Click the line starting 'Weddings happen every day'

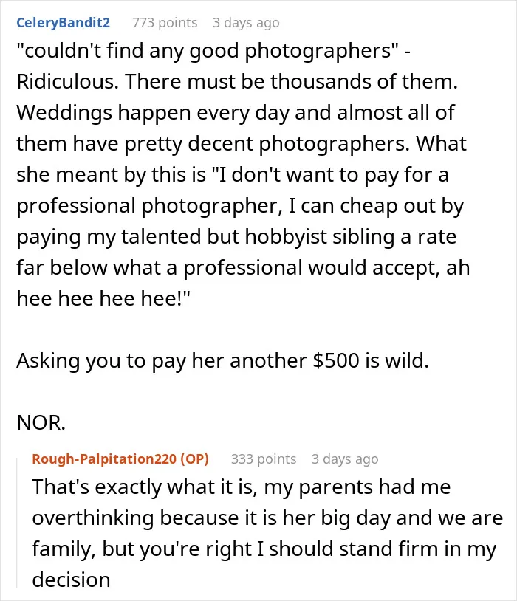point(236,113)
